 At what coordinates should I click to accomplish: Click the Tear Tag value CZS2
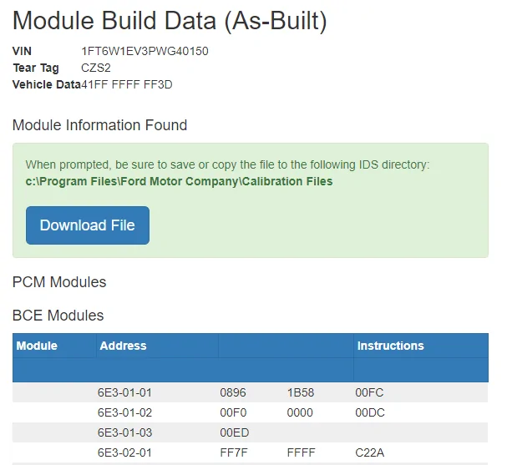point(96,68)
